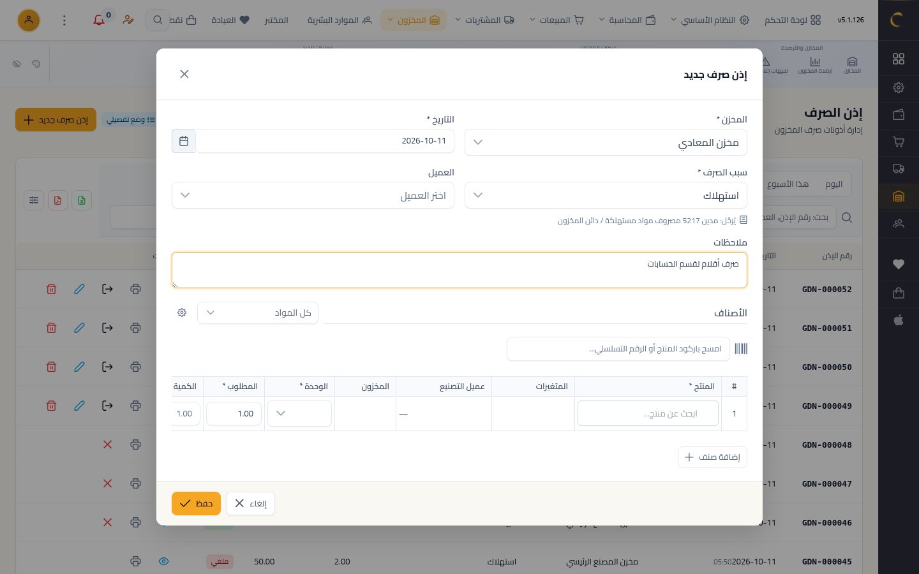Open notifications bell in top bar
Viewport: 919px width, 574px height.
pyautogui.click(x=99, y=20)
